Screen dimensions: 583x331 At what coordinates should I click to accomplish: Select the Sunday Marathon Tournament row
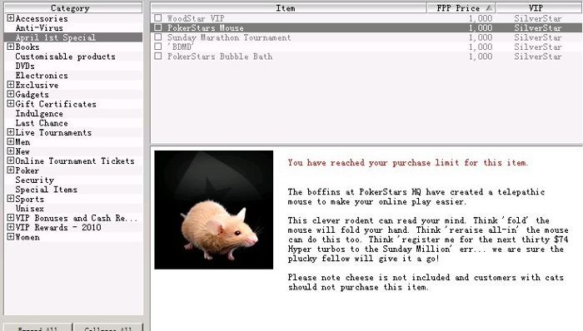366,37
